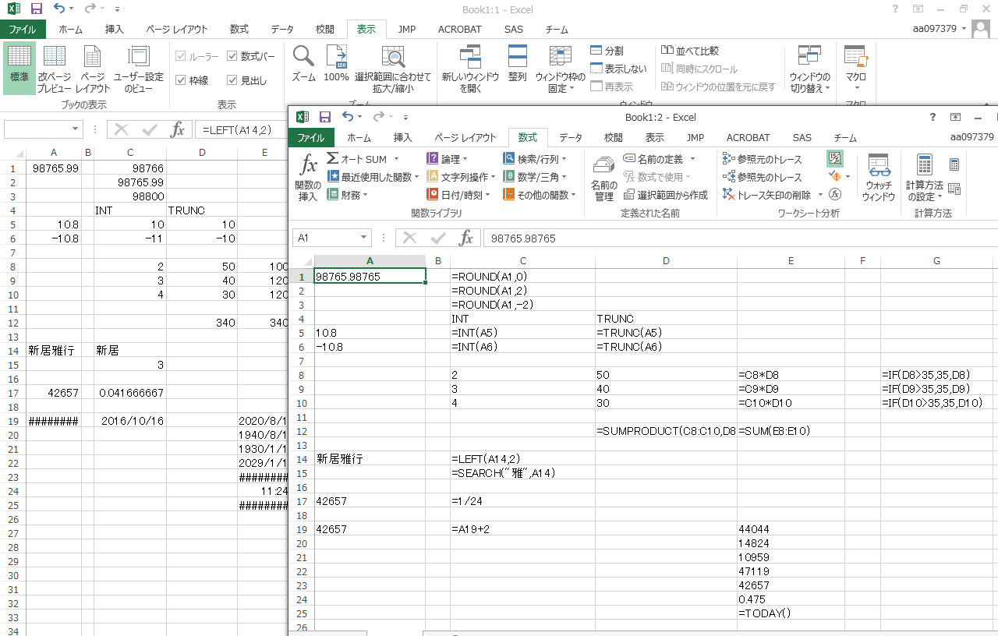Select cell C14 containing =LEFT(A14,2)
This screenshot has width=998, height=636.
pos(522,459)
